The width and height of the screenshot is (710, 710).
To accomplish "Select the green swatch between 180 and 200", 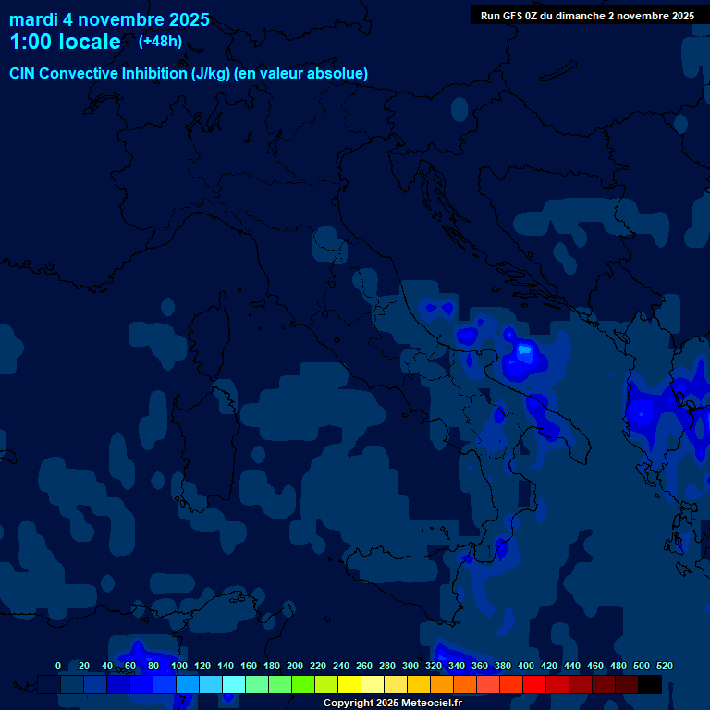I will (x=280, y=685).
